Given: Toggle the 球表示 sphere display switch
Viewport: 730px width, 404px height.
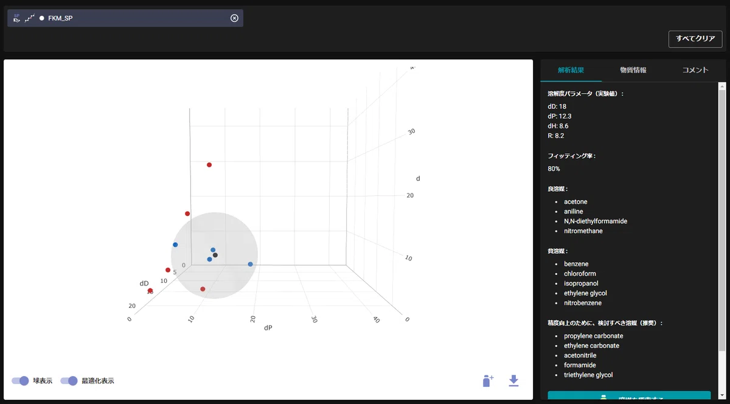Looking at the screenshot, I should click(x=20, y=381).
